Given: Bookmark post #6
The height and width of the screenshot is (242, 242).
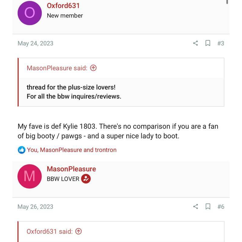Looking at the screenshot, I should click(208, 207).
